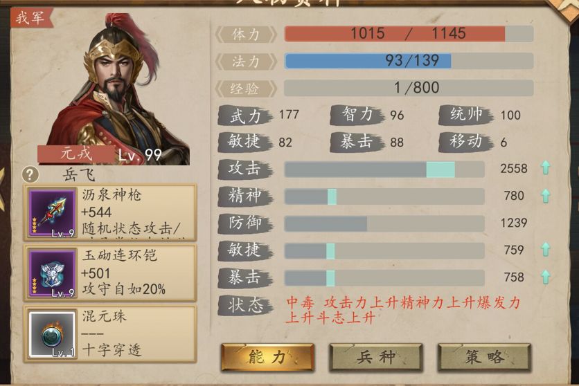Open the 策略 tab
The image size is (579, 386).
pyautogui.click(x=484, y=358)
